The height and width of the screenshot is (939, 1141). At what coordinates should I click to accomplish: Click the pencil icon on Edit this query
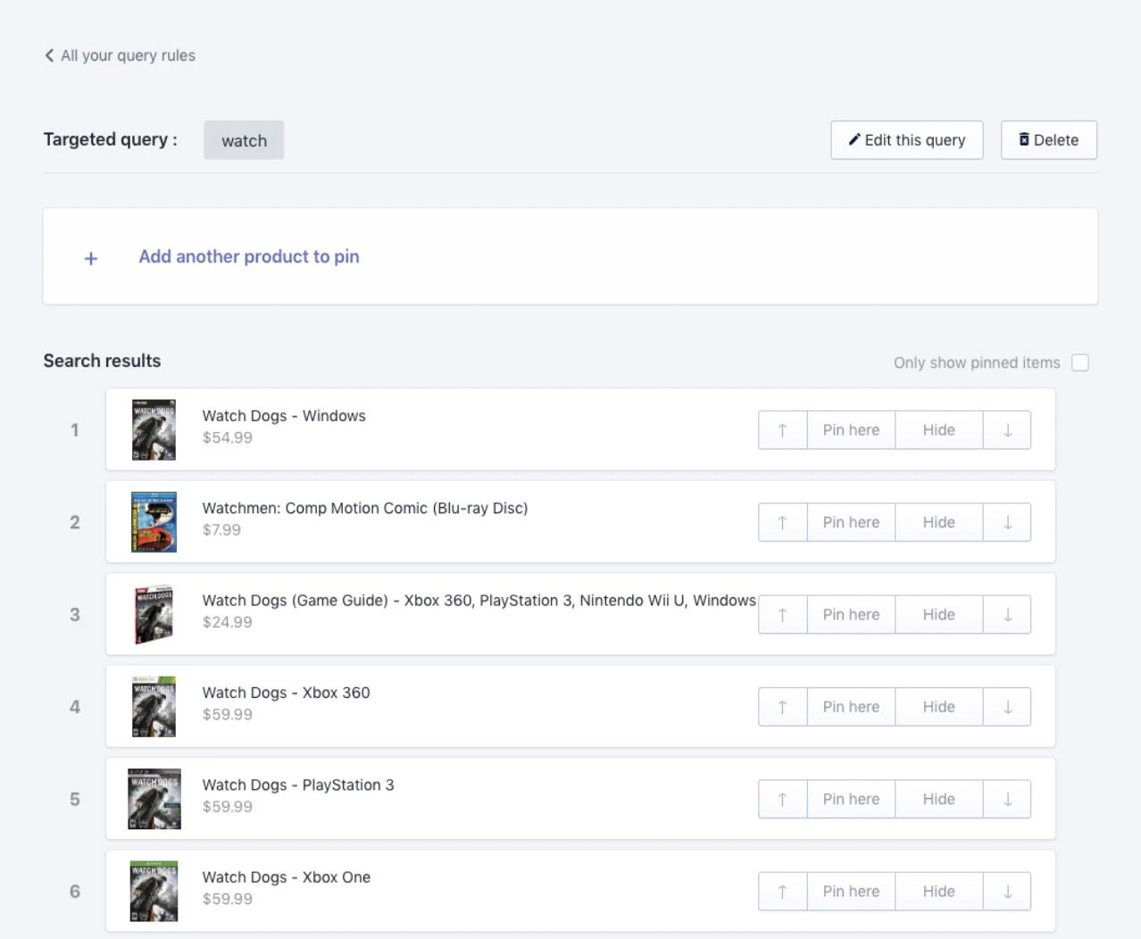[856, 139]
